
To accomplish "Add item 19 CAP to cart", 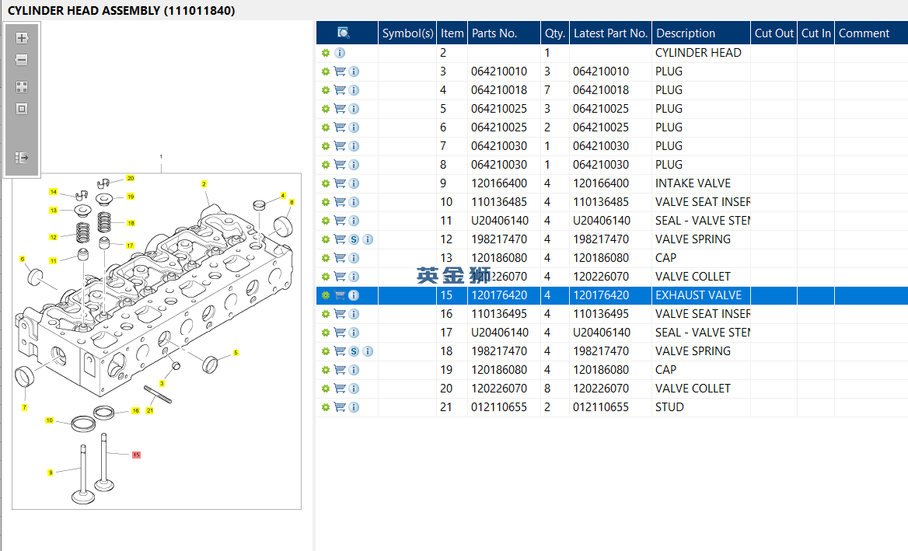I will pyautogui.click(x=340, y=370).
